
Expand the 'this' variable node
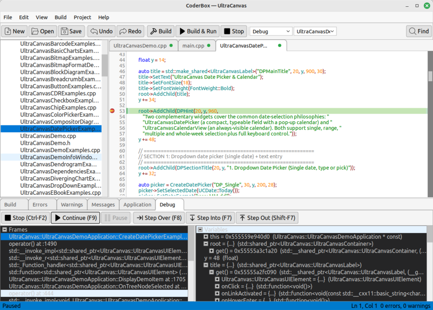[x=206, y=237]
